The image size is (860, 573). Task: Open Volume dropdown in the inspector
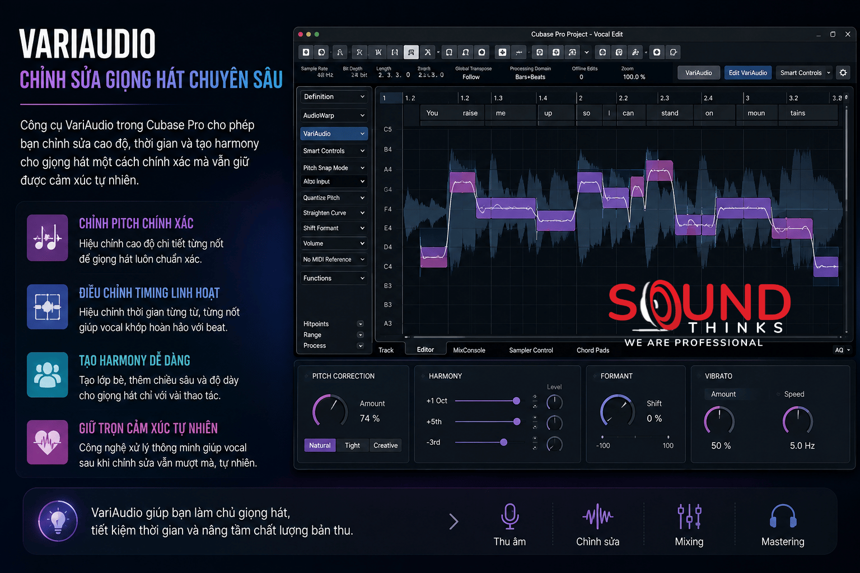coord(334,243)
